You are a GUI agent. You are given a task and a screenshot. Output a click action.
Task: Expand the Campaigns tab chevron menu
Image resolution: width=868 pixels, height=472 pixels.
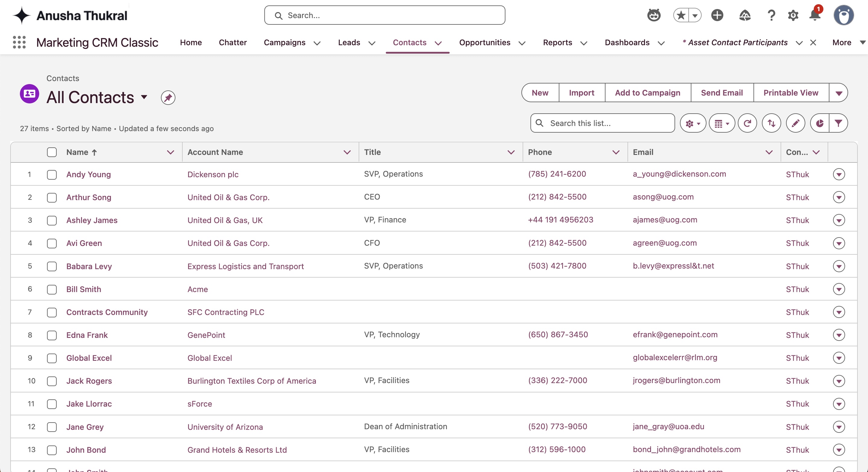pyautogui.click(x=317, y=43)
